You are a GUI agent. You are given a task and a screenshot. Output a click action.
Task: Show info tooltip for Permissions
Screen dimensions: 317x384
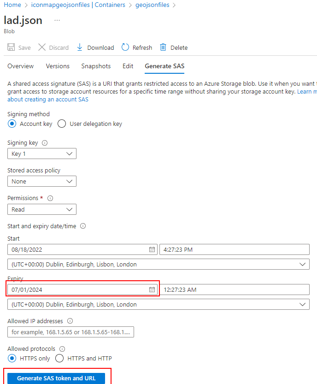50,198
